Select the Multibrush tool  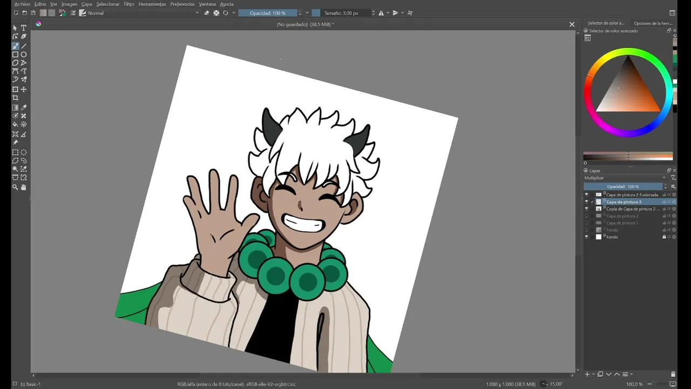[x=24, y=79]
